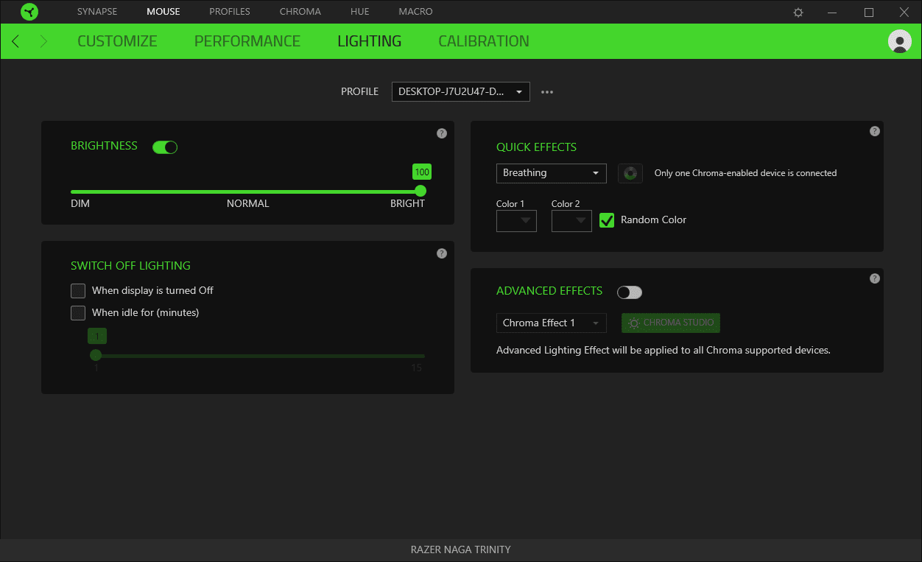Go forward with the right arrow
Screen dimensions: 922x562
coord(43,41)
